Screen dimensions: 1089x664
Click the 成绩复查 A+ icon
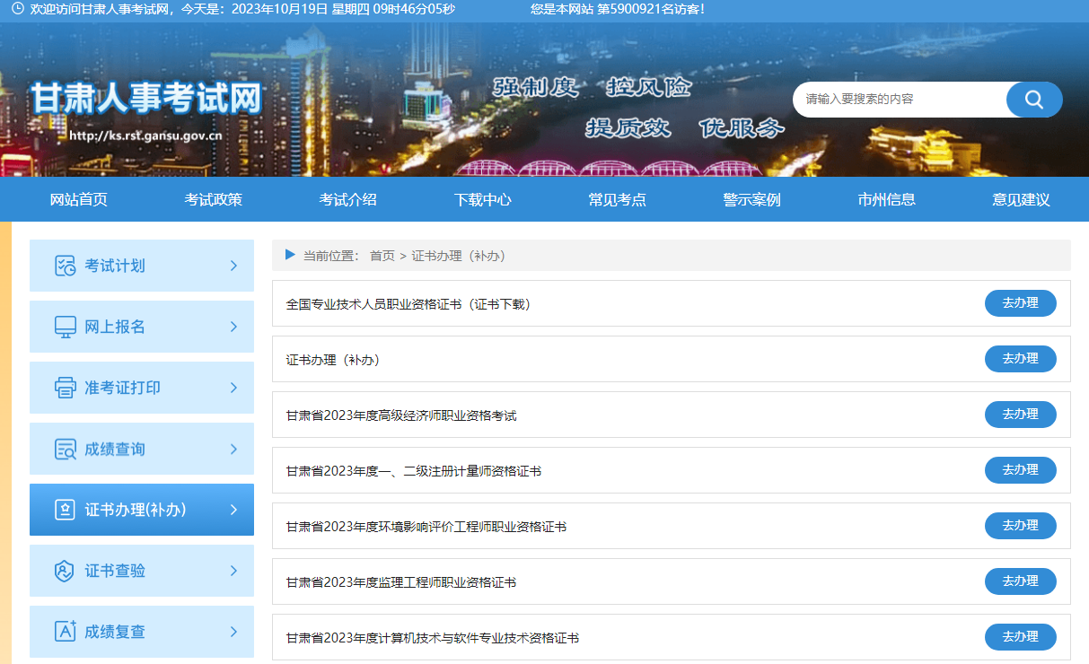[65, 632]
